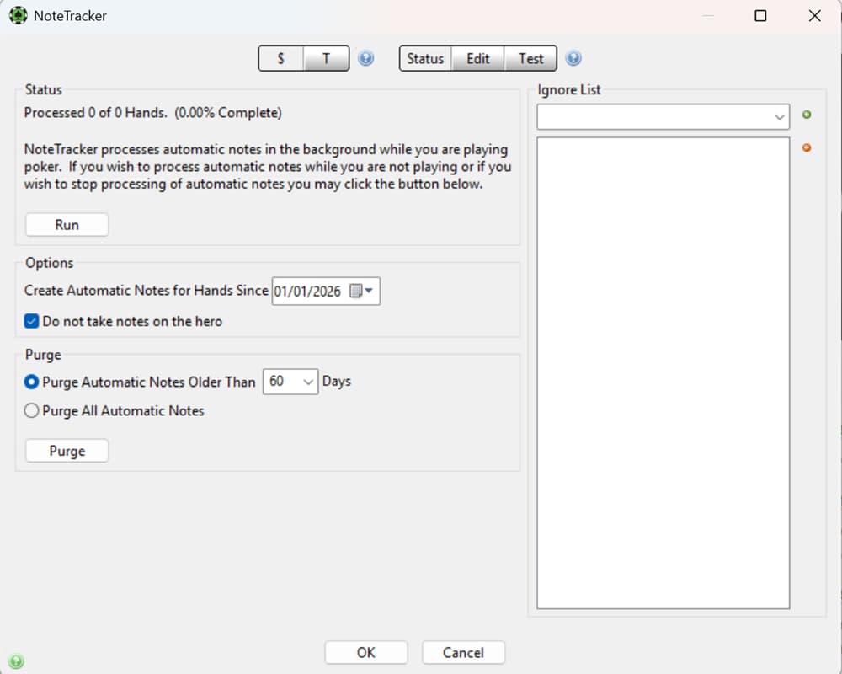842x674 pixels.
Task: Run automatic note processing
Action: coord(67,224)
